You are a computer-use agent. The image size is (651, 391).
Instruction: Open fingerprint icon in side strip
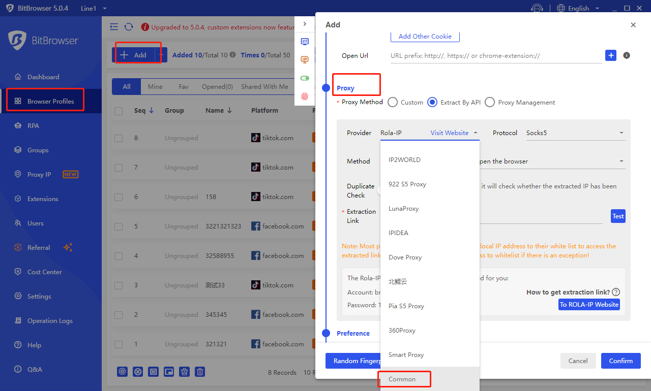tap(305, 95)
